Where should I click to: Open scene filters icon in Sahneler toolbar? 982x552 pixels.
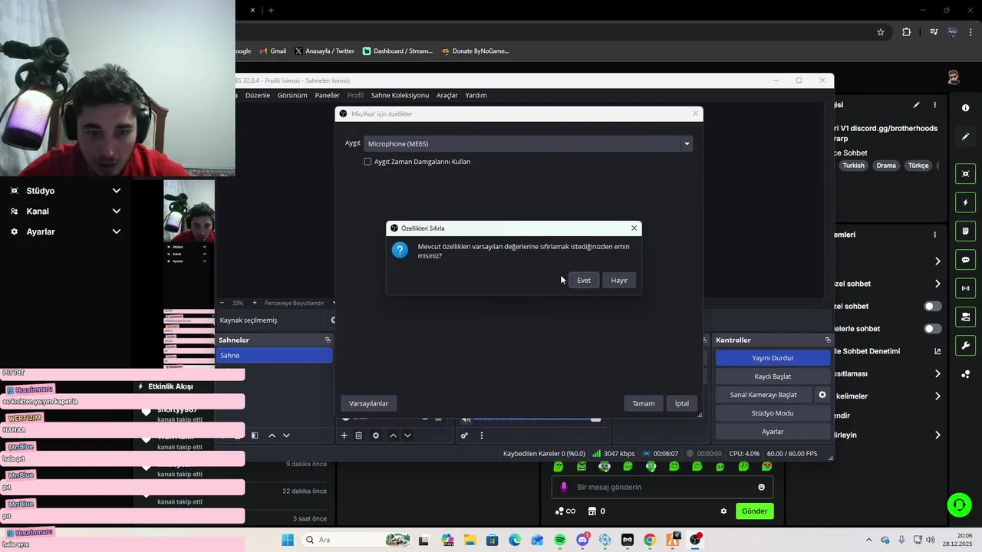(255, 435)
